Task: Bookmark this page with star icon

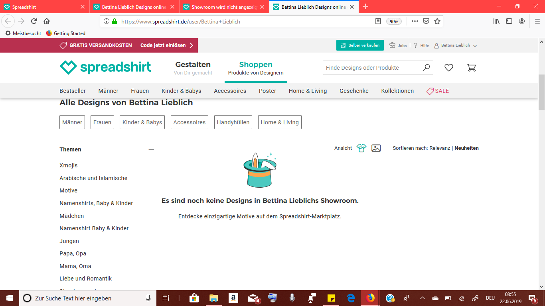Action: pos(437,22)
